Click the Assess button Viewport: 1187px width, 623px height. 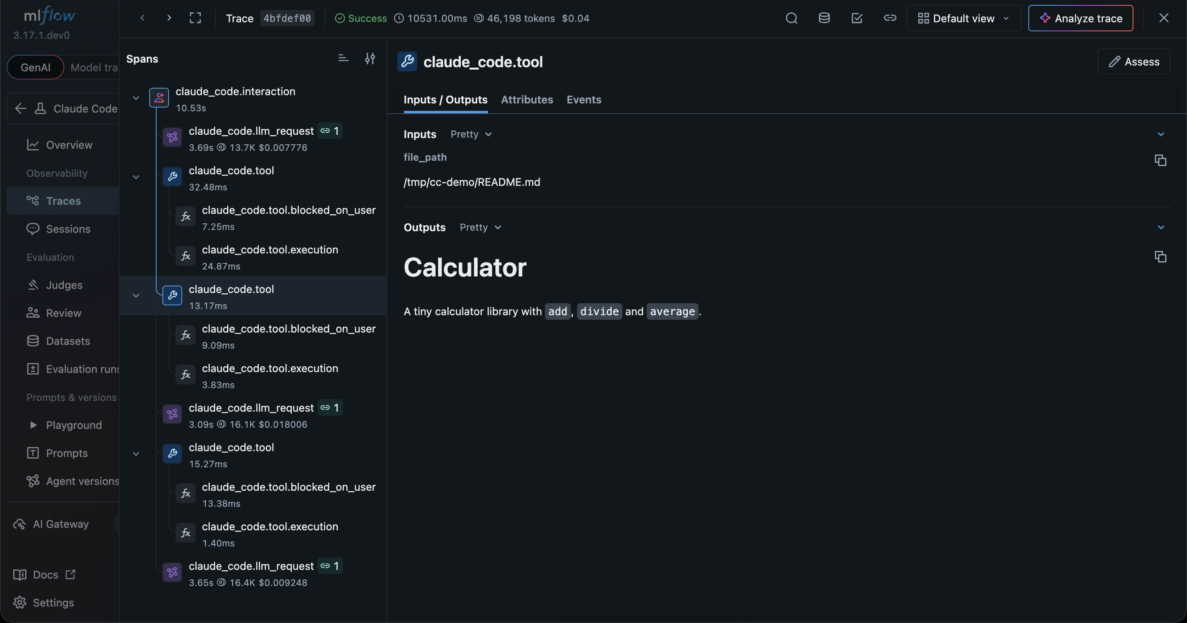click(1133, 62)
